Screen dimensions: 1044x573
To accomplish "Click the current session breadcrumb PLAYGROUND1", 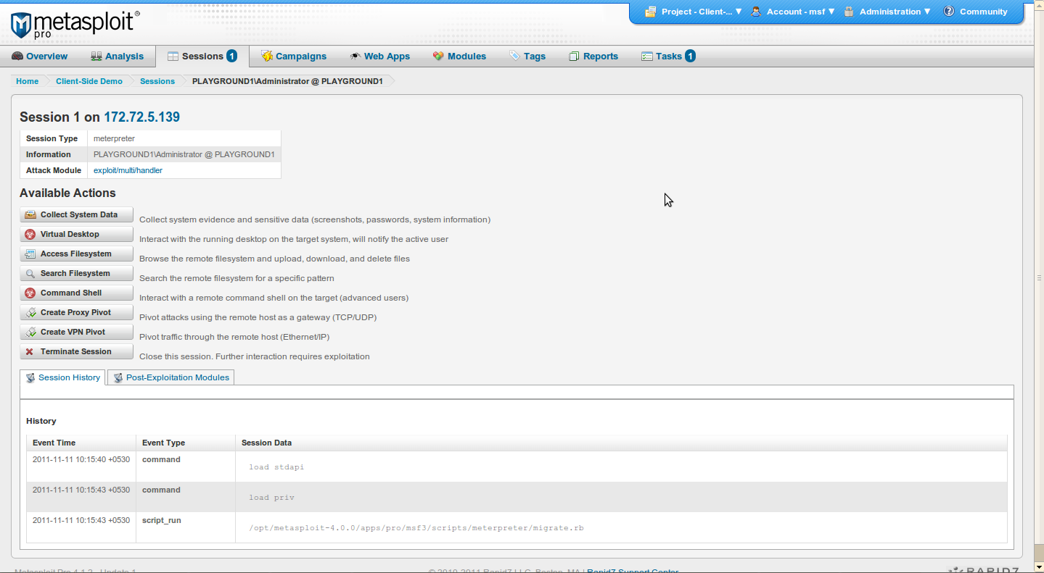I will pyautogui.click(x=287, y=81).
